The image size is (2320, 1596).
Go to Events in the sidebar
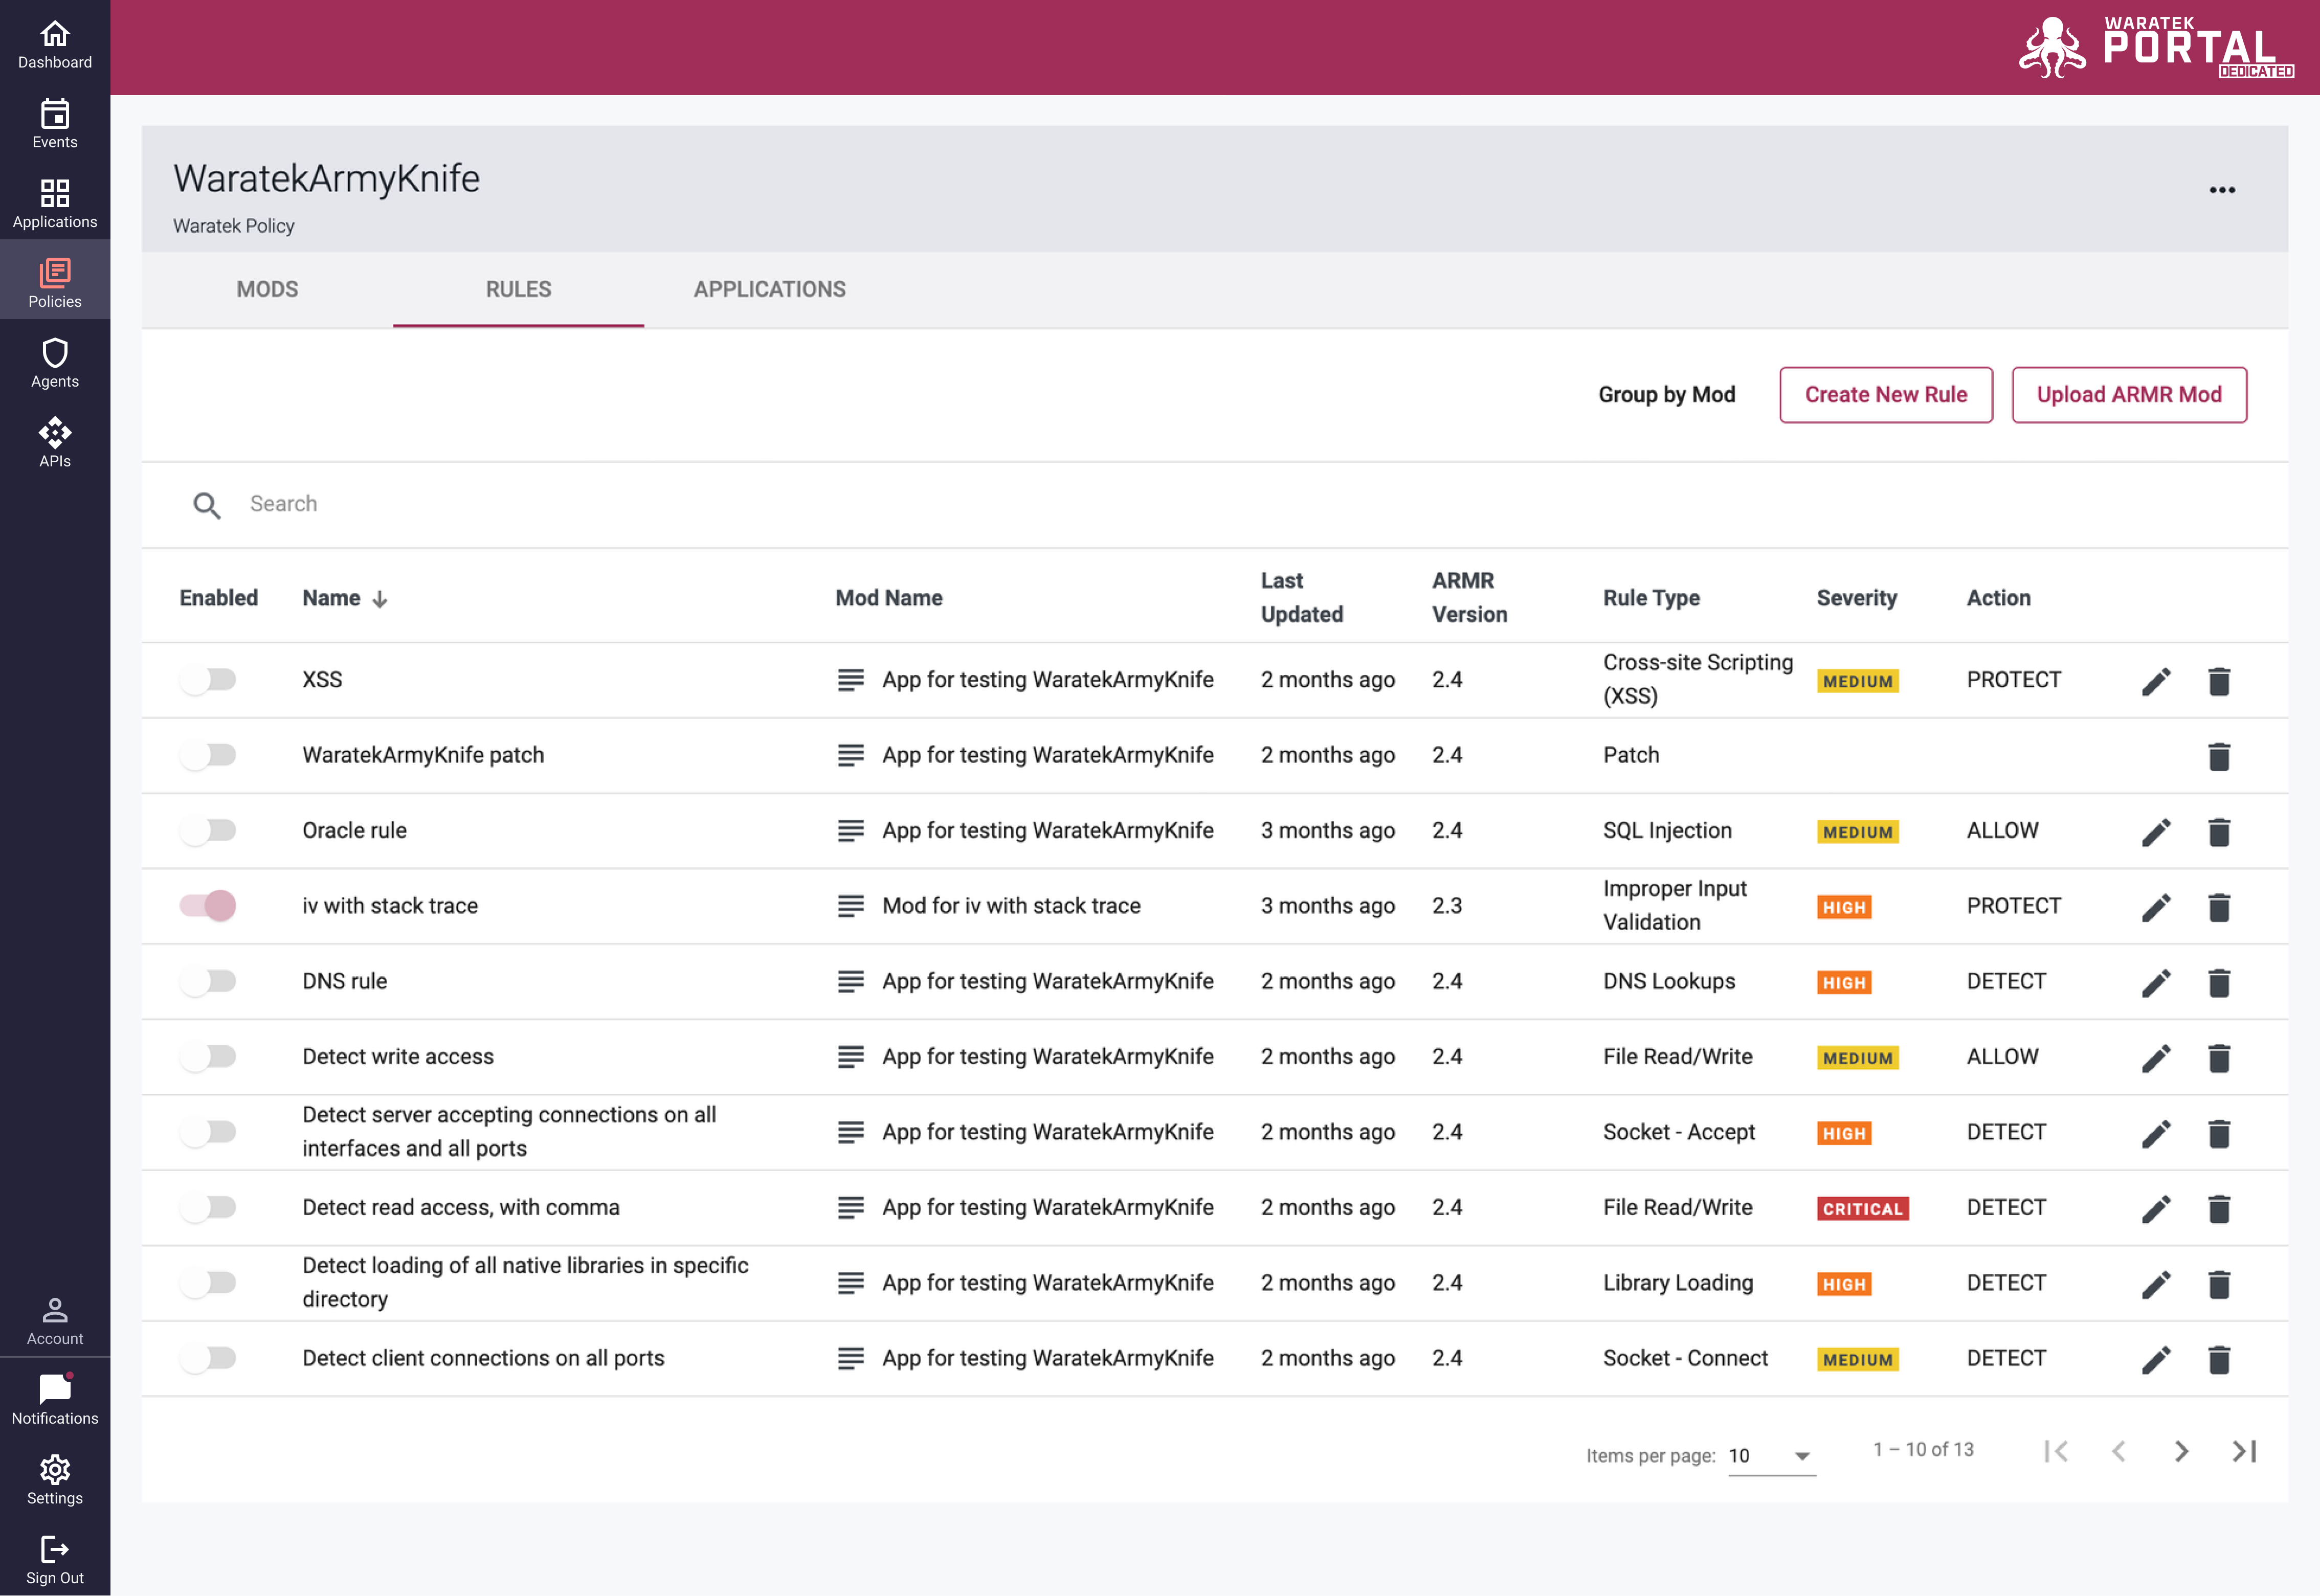55,125
